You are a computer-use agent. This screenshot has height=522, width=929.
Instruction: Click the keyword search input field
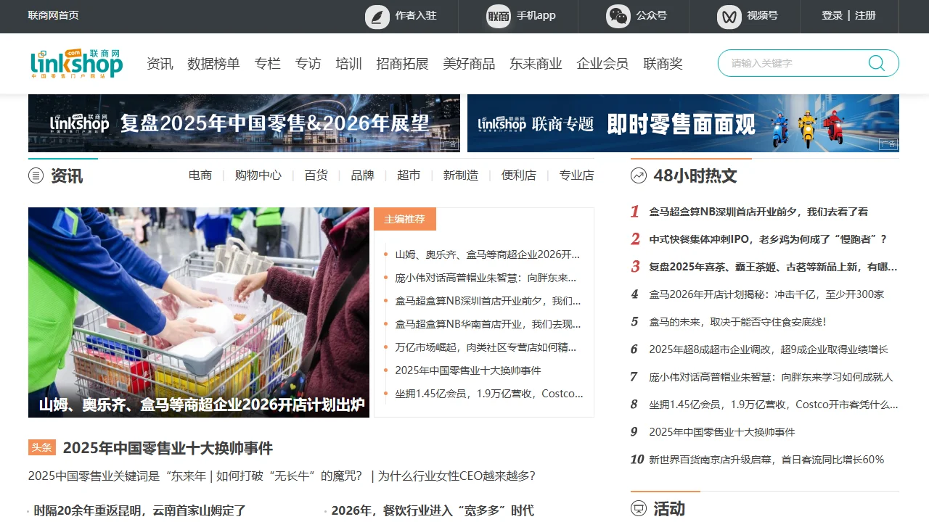791,63
